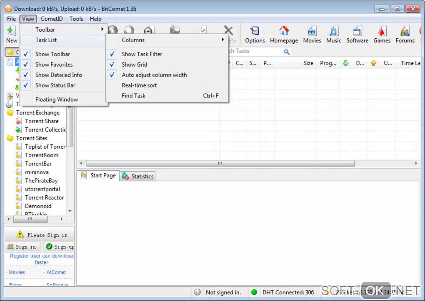This screenshot has height=301, width=425.
Task: Click the Progress column header
Action: [x=328, y=63]
